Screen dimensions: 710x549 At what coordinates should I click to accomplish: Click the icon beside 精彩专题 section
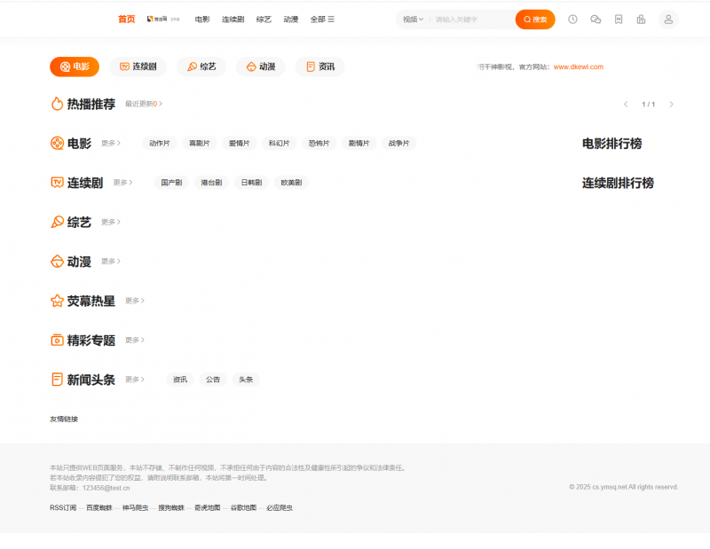click(x=54, y=340)
